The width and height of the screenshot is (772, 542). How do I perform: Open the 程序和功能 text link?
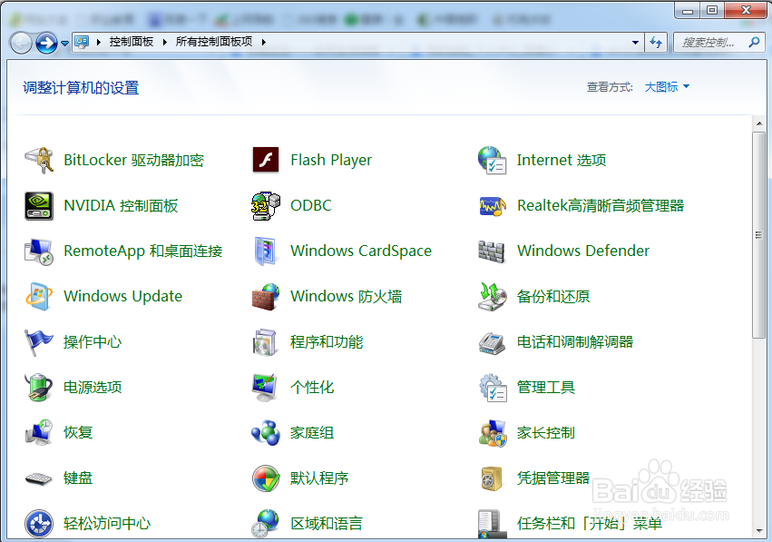[x=327, y=342]
